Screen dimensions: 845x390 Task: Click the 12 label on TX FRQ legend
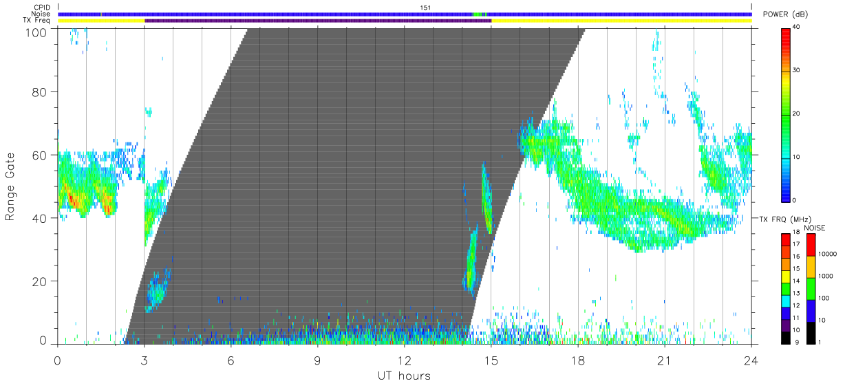pos(798,305)
